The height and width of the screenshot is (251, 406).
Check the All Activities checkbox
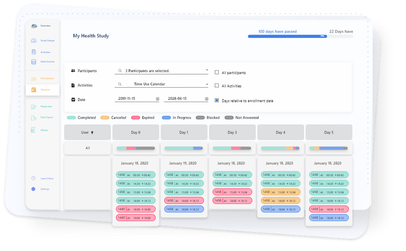coord(217,86)
